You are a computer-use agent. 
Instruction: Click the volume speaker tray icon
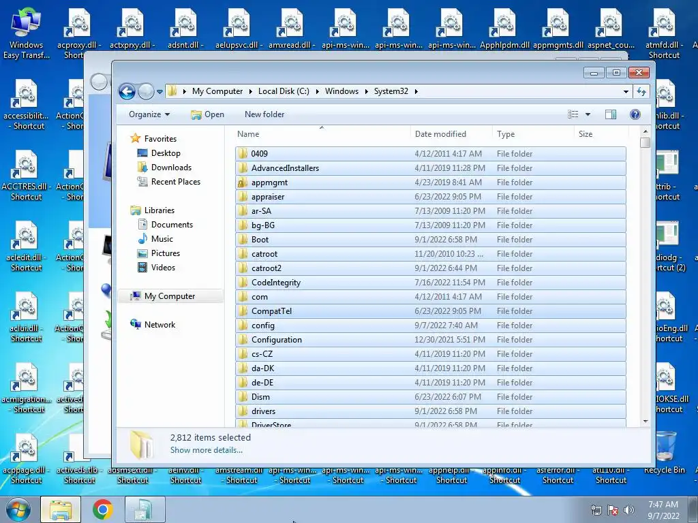point(628,511)
